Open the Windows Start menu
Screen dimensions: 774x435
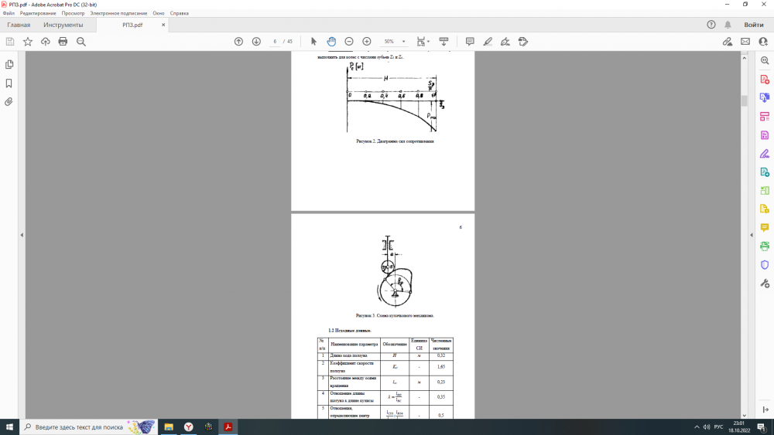click(9, 427)
